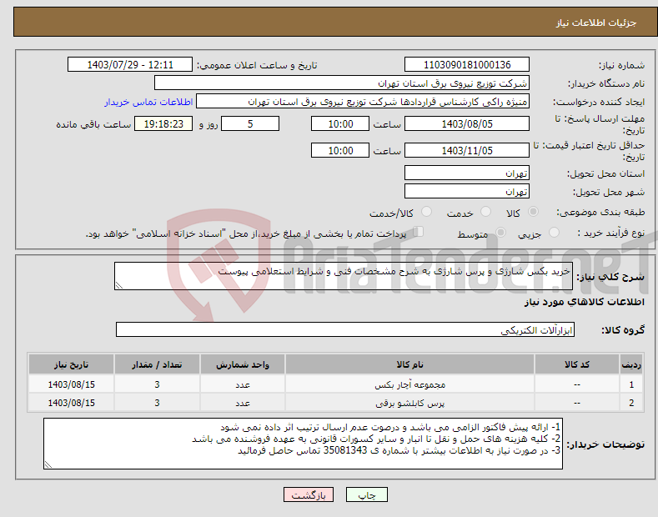658x517 pixels.
Task: Toggle the اسناد خزانه اسلامی payment checkbox
Action: click(419, 232)
